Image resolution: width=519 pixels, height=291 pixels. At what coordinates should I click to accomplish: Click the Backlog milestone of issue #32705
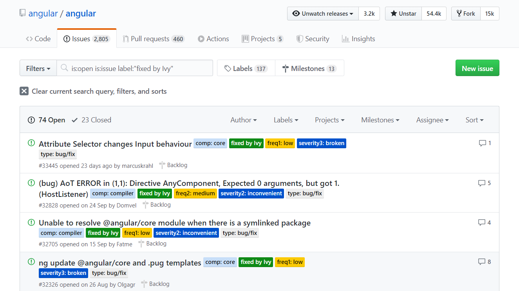[x=152, y=244]
